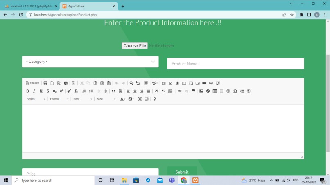Viewport: 330px width, 185px height.
Task: Open the Format dropdown
Action: (59, 99)
